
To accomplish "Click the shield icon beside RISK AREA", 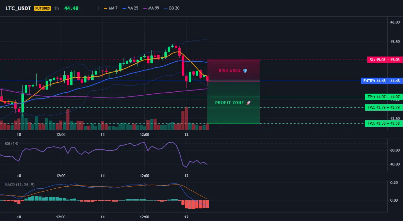I will (245, 70).
